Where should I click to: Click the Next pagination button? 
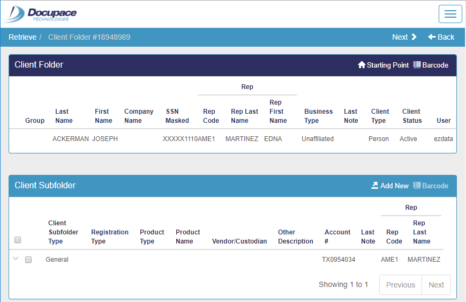[436, 285]
